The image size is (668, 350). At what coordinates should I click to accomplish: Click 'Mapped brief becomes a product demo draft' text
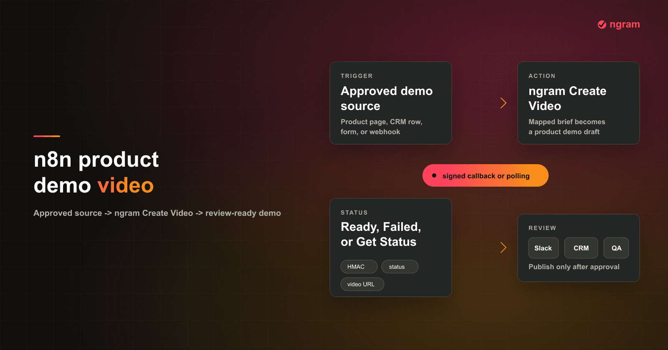(567, 127)
